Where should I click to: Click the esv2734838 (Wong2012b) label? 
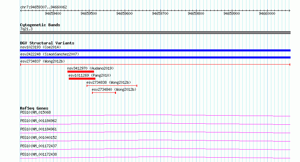click(x=109, y=82)
